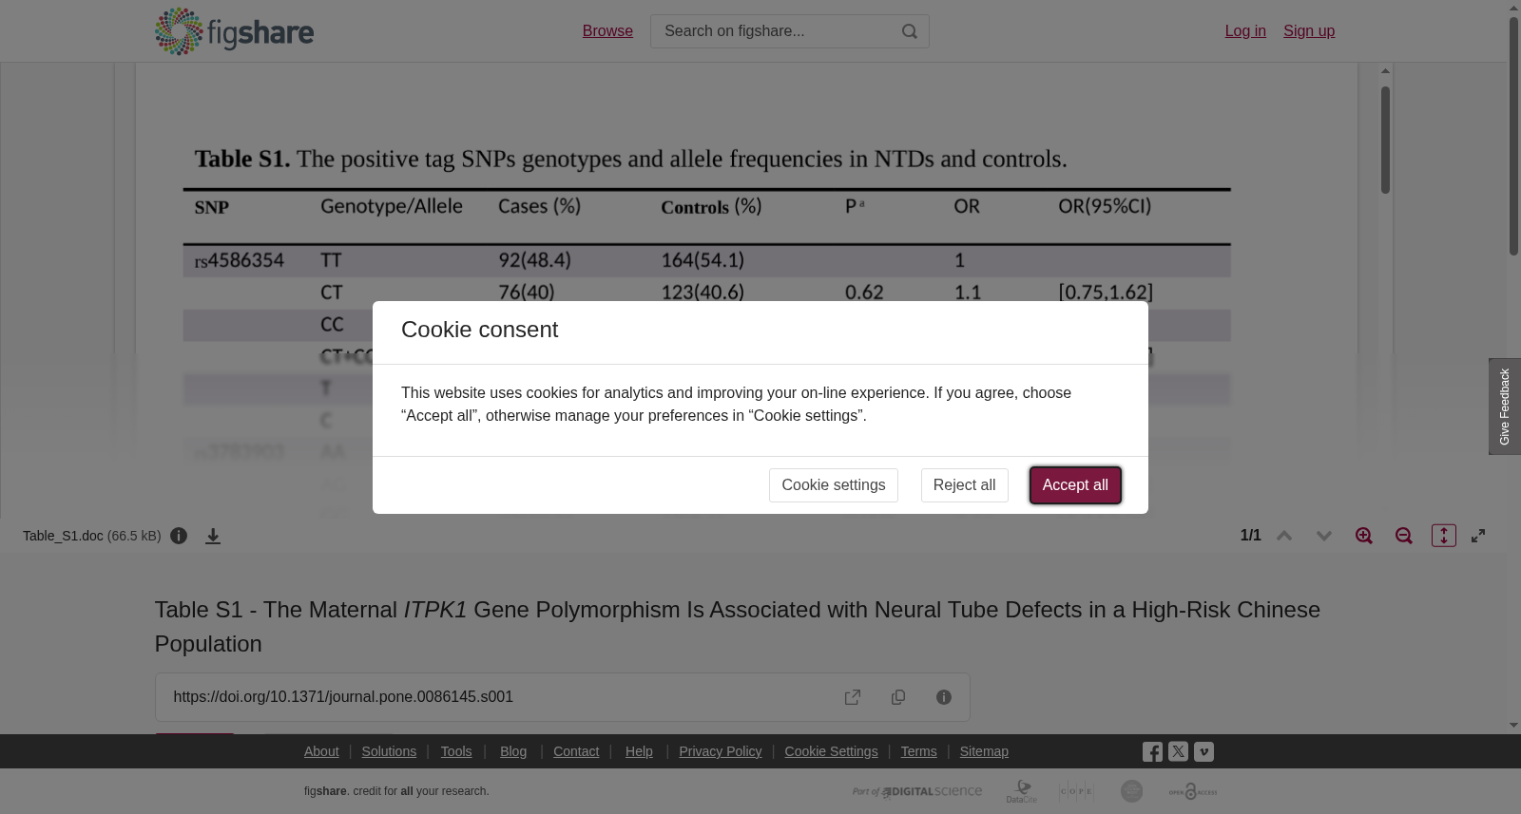Go to the previous page with up chevron
1521x814 pixels.
click(1284, 536)
